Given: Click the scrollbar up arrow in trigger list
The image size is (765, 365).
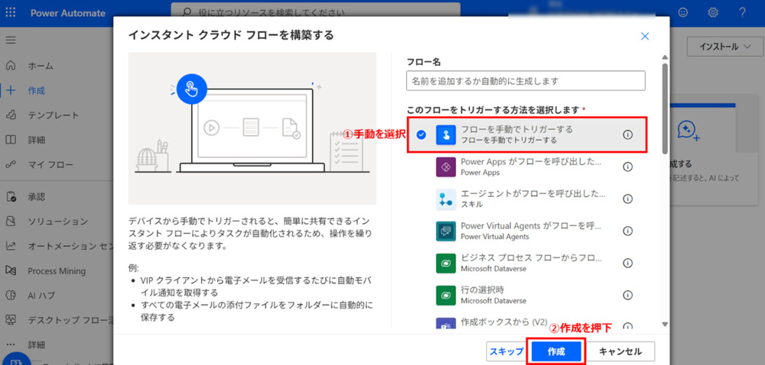Looking at the screenshot, I should [664, 57].
